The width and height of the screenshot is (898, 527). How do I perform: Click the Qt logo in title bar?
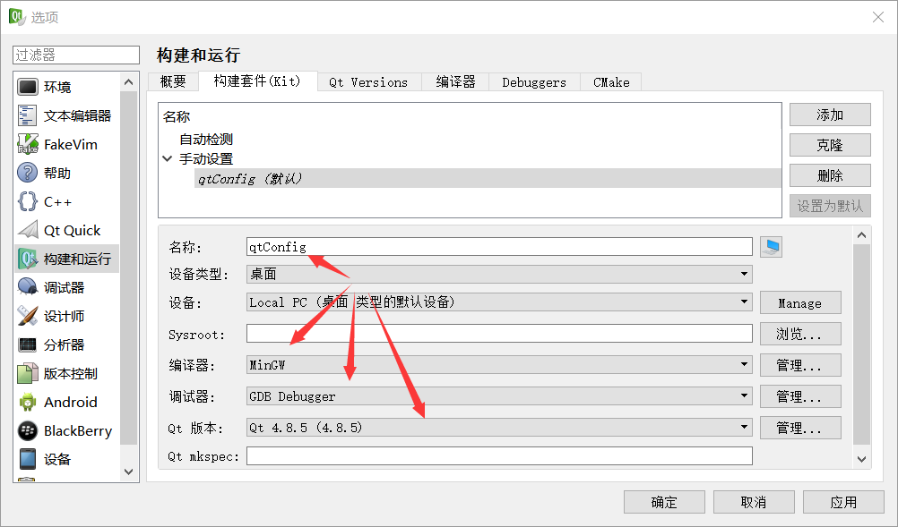(17, 17)
